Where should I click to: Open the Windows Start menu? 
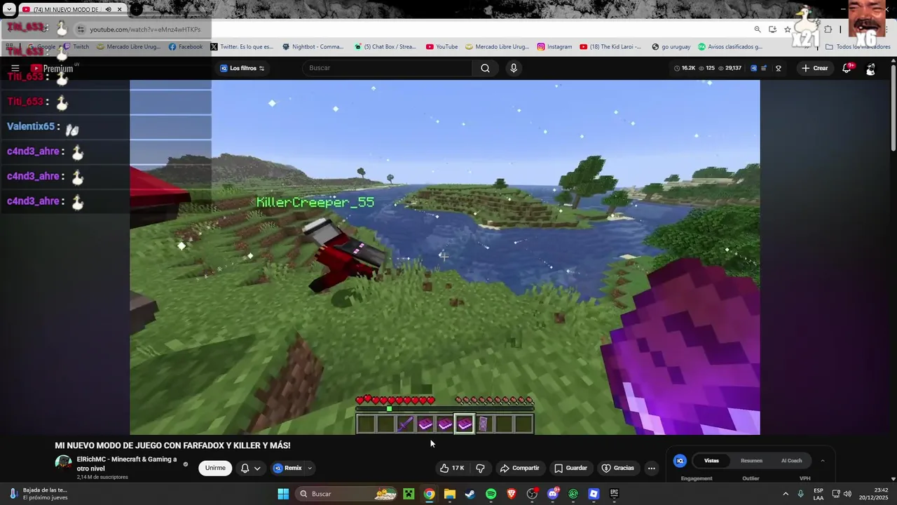pyautogui.click(x=283, y=494)
